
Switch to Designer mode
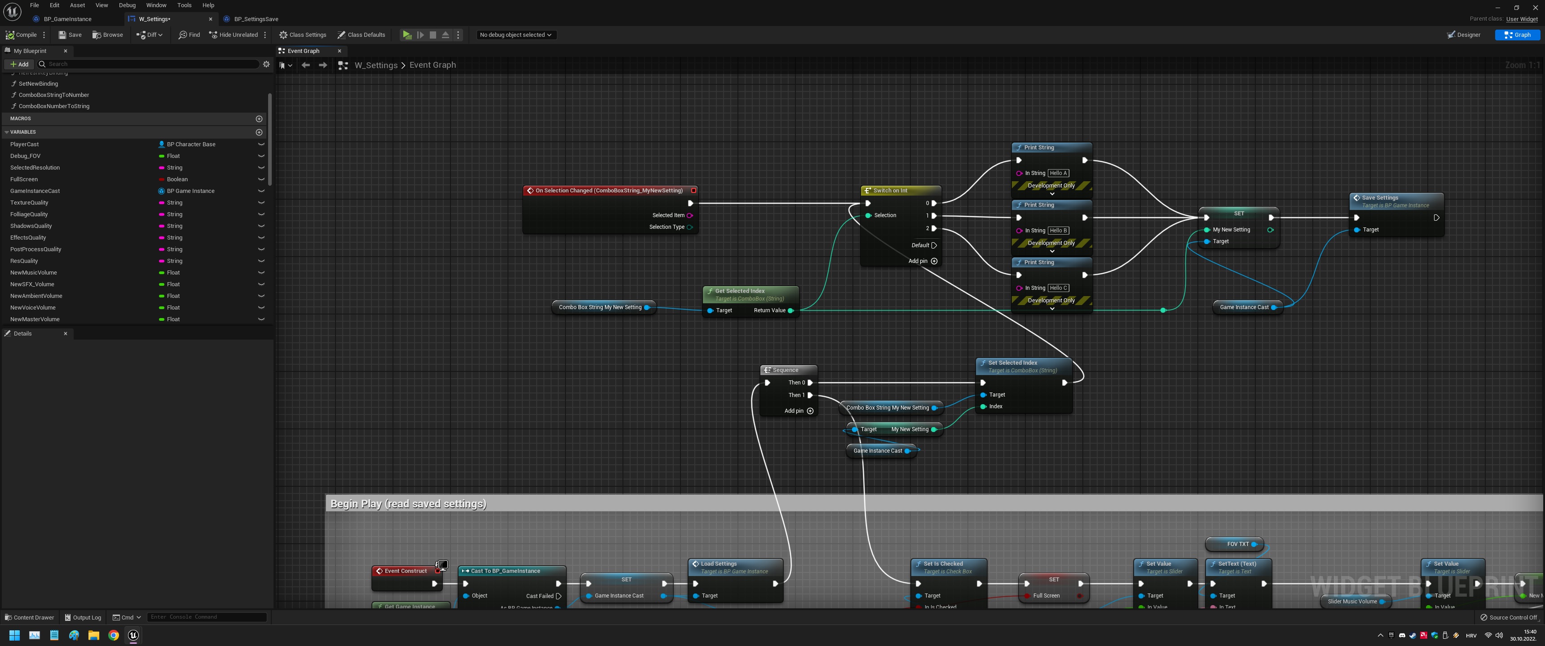click(1463, 35)
